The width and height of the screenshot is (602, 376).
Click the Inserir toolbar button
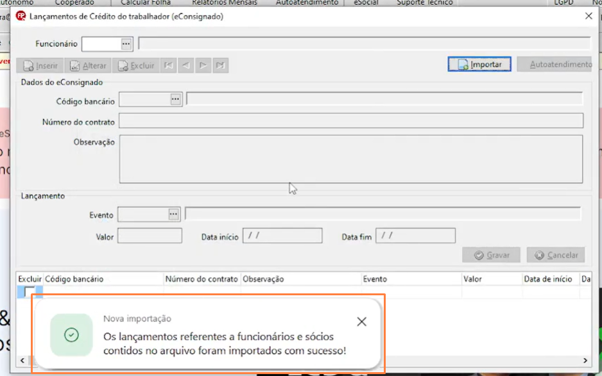pyautogui.click(x=40, y=65)
